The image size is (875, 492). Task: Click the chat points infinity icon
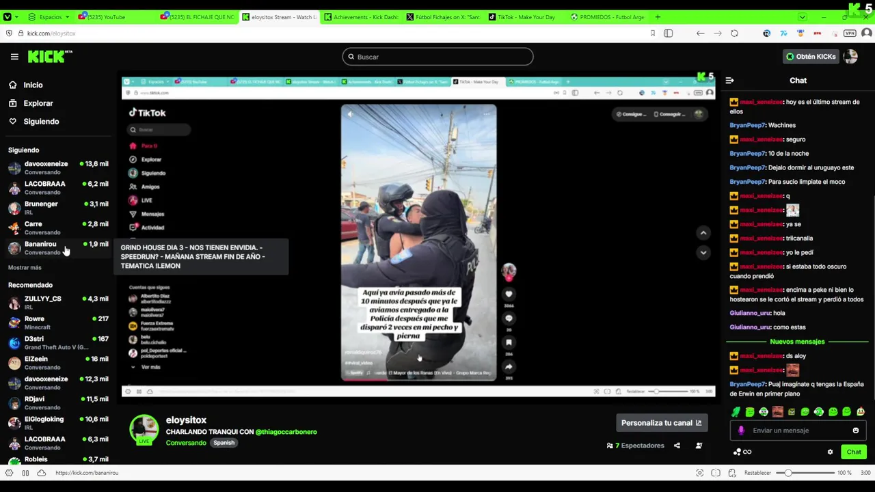pos(742,452)
